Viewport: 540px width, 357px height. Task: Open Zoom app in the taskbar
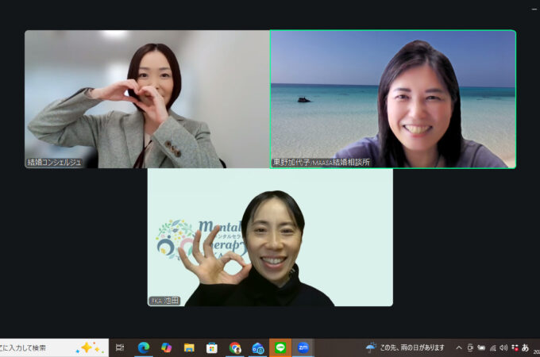coord(303,347)
